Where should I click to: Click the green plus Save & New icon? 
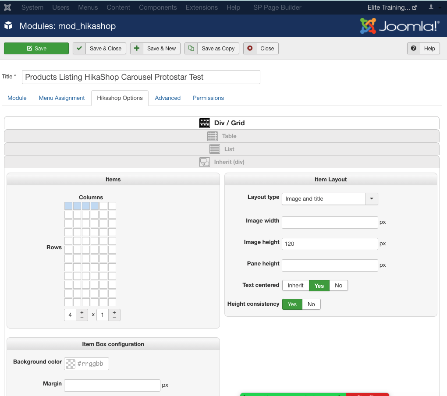(x=137, y=48)
